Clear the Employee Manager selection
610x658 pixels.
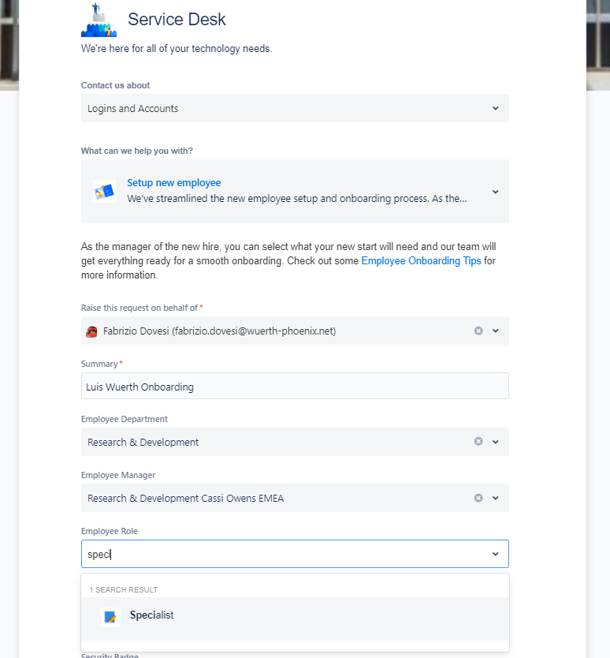point(478,498)
